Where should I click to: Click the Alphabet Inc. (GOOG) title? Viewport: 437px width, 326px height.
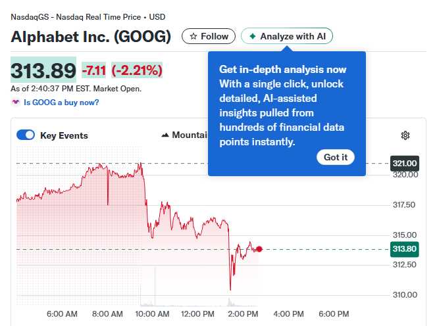[91, 37]
